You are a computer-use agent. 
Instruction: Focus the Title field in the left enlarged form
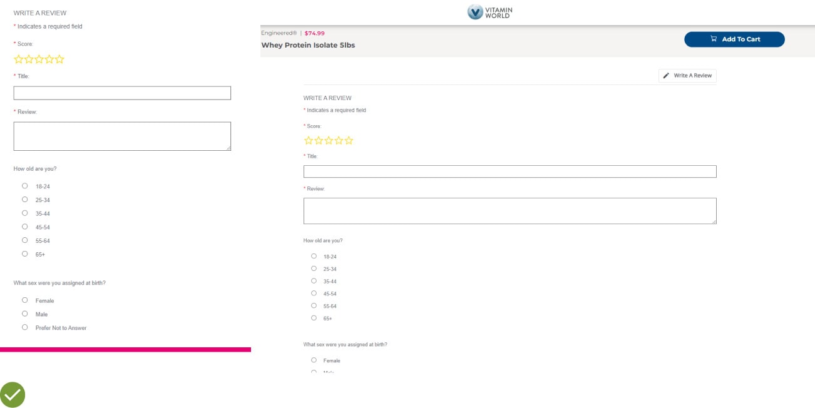[x=122, y=93]
